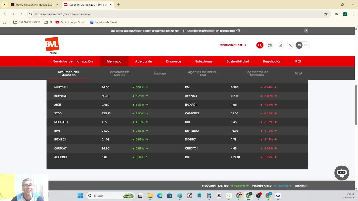358x201 pixels.
Task: Open the AI bookmark folder
Action: pos(48,22)
